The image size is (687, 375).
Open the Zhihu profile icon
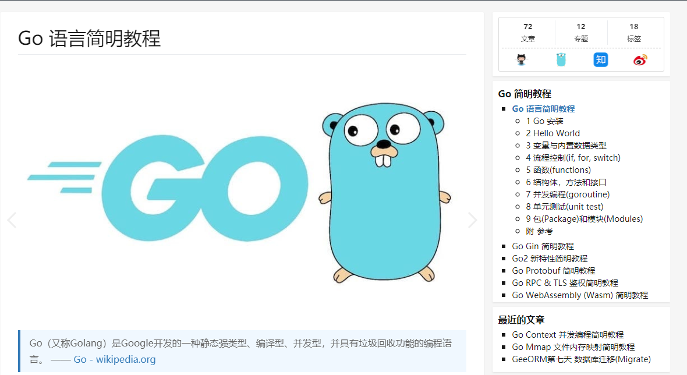tap(600, 59)
